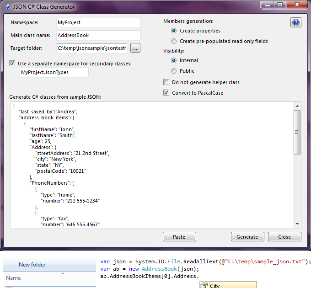311x288 pixels.
Task: Click the JSON text area scrollbar thumb
Action: click(x=297, y=132)
